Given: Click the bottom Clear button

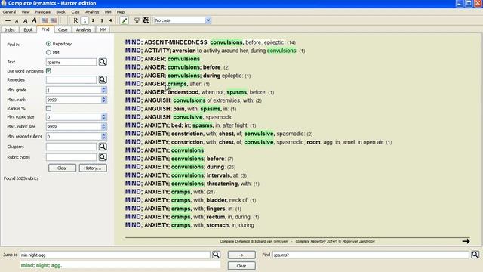Looking at the screenshot, I should [x=241, y=266].
